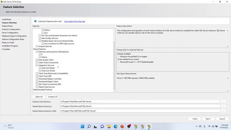The image size is (231, 130).
Task: Enable the Java feature checkbox
Action: 43,33
